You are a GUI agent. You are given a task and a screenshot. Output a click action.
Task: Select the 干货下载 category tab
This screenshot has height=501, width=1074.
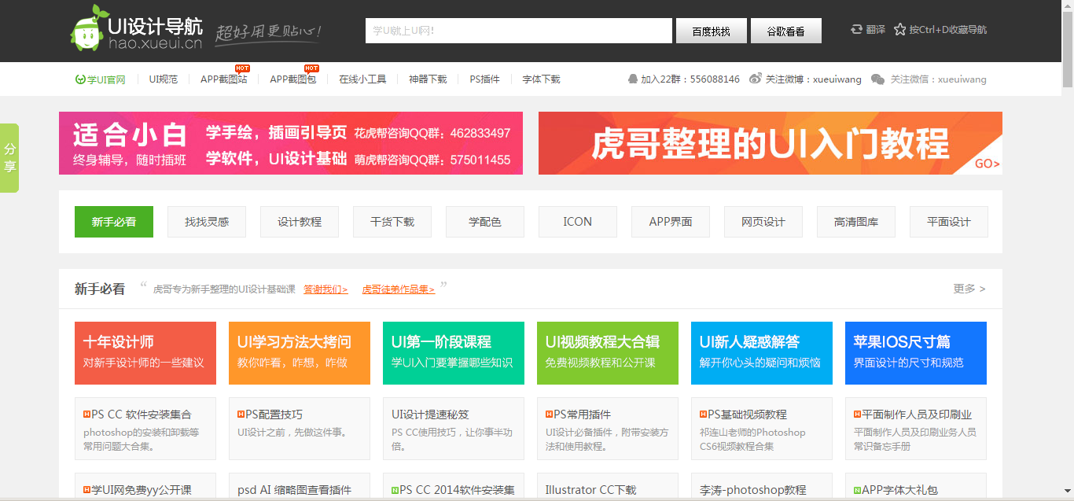392,222
